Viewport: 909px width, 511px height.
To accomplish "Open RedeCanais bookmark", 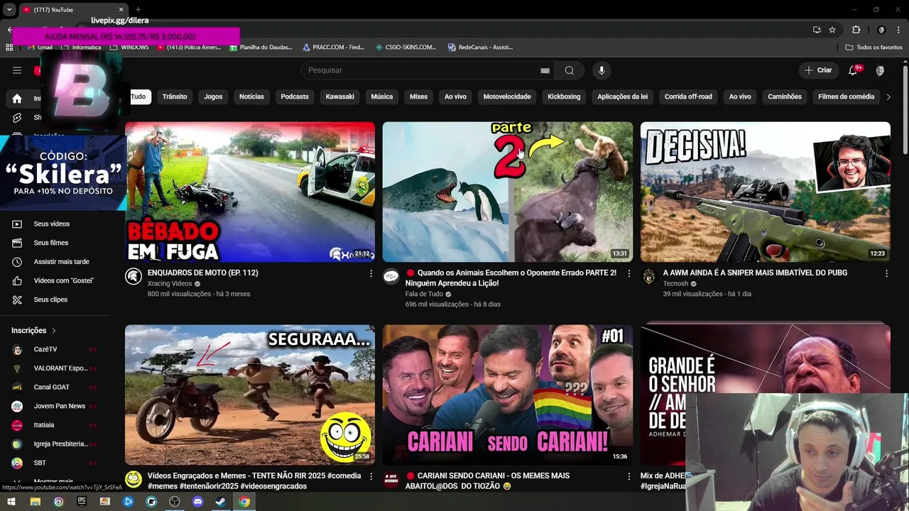I will 480,47.
